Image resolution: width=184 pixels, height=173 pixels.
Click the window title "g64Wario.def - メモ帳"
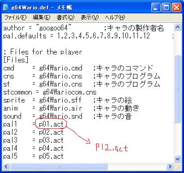click(42, 8)
